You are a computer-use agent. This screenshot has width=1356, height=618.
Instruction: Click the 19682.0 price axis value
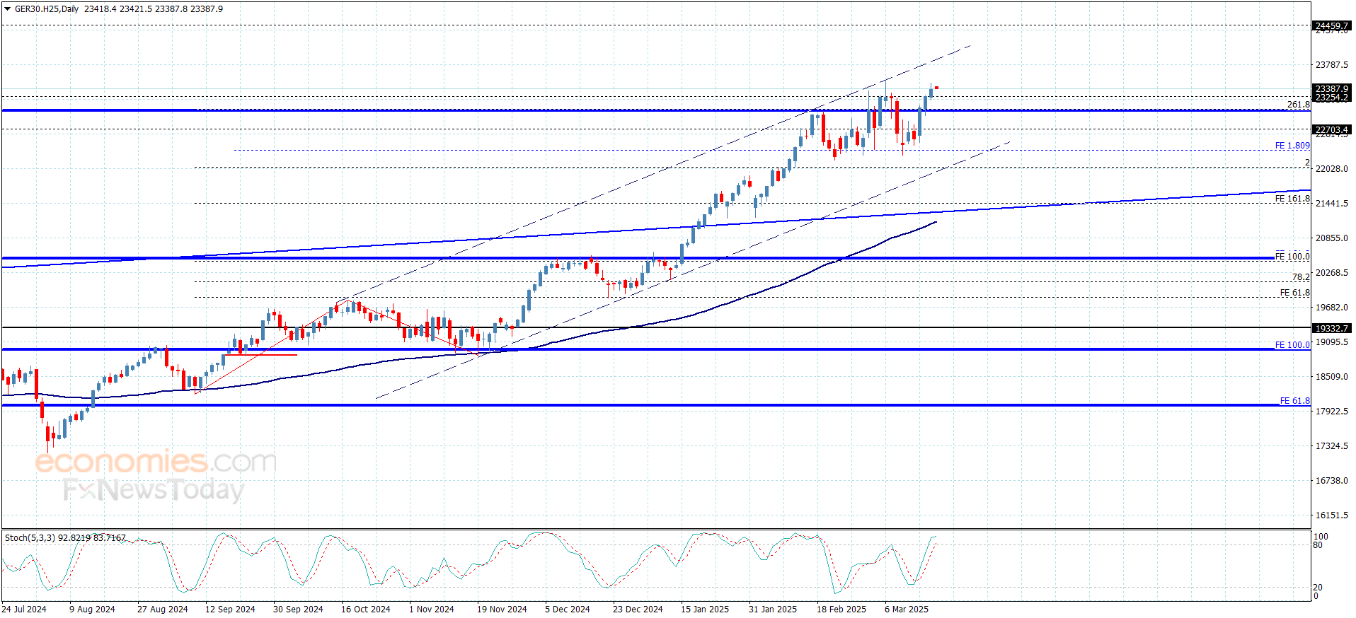tap(1331, 308)
